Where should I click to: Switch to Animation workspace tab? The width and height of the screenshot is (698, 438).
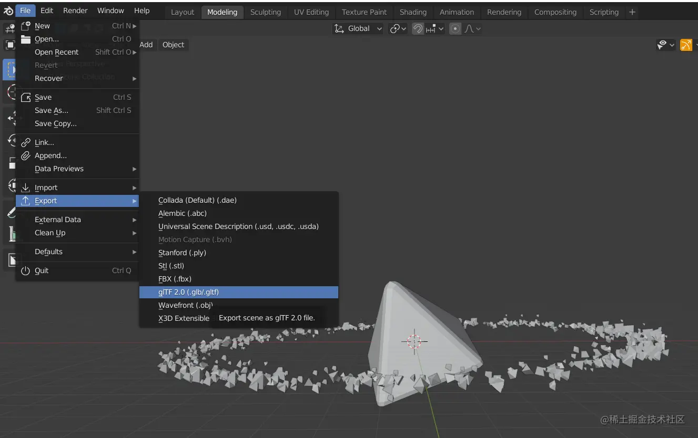pyautogui.click(x=457, y=12)
